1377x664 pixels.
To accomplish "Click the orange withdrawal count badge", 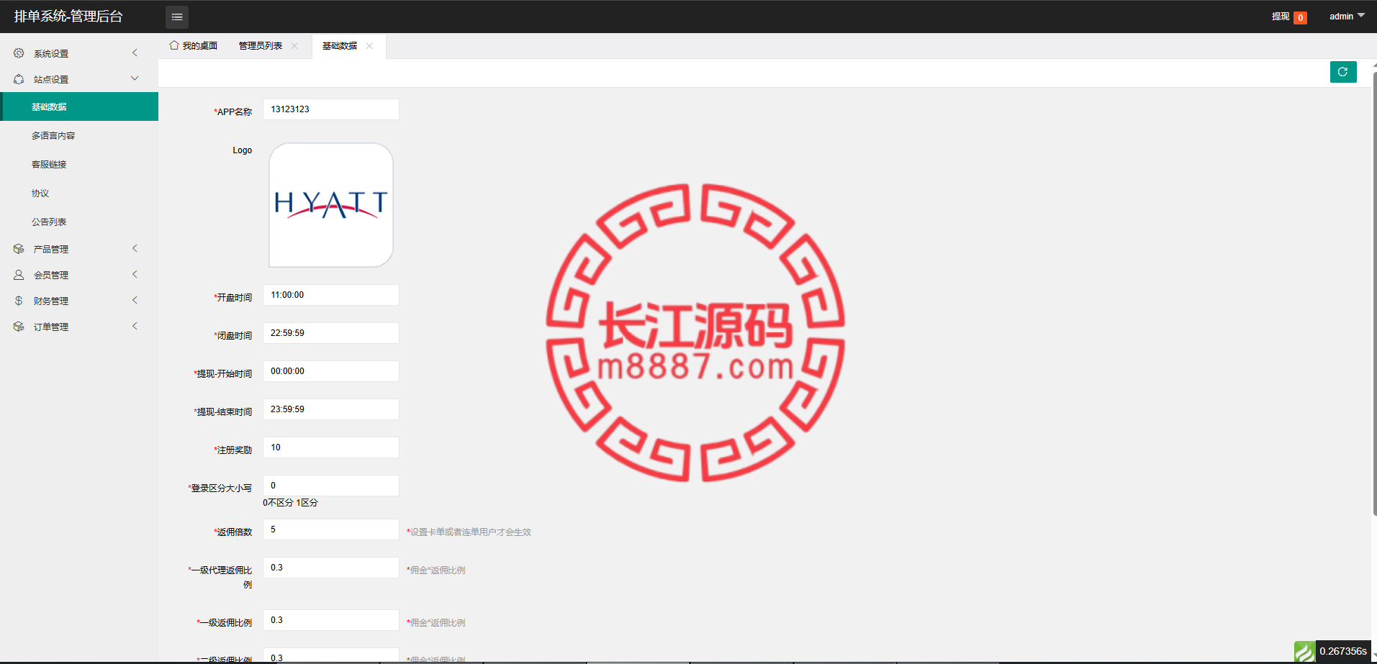I will [1300, 18].
